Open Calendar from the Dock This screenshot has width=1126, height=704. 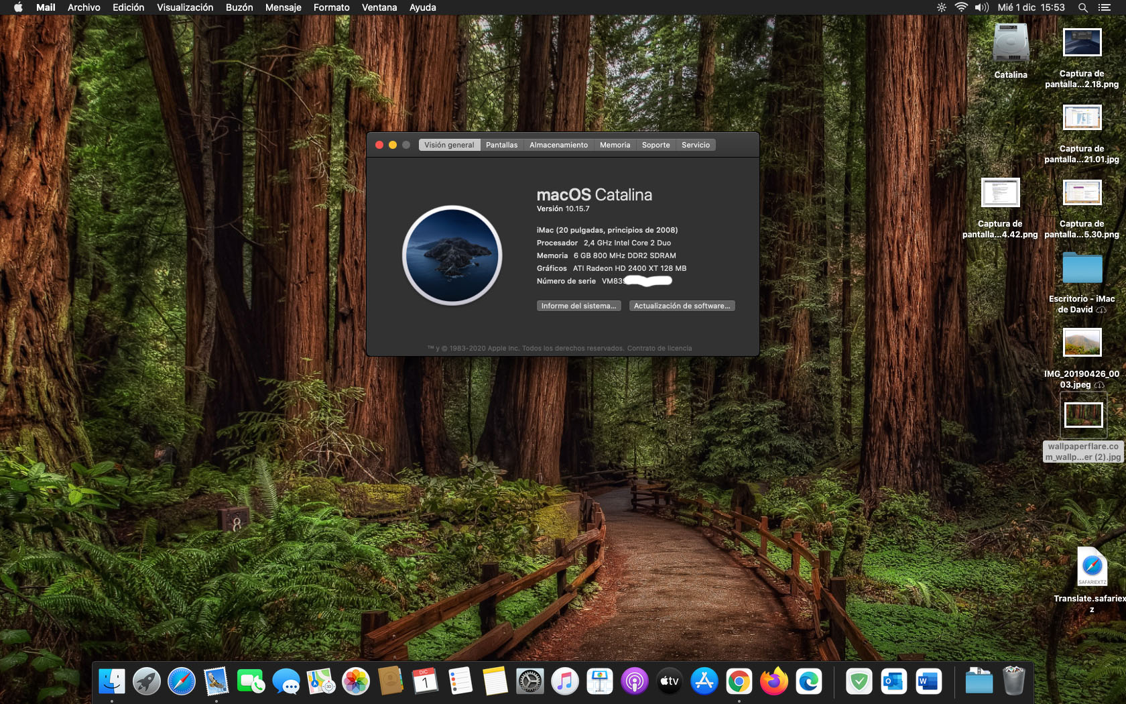coord(426,682)
